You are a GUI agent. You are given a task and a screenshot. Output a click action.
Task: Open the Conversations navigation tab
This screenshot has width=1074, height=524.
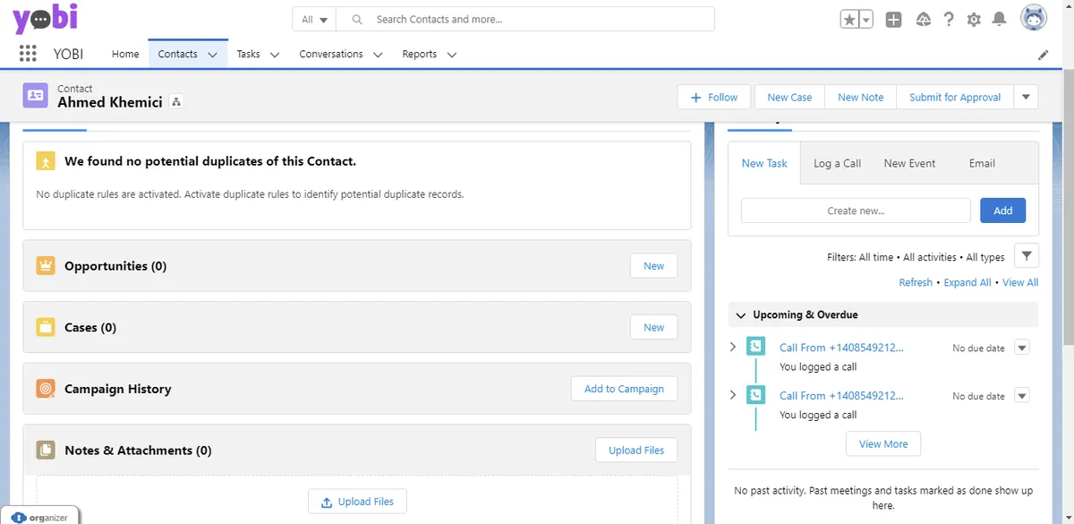pos(331,54)
